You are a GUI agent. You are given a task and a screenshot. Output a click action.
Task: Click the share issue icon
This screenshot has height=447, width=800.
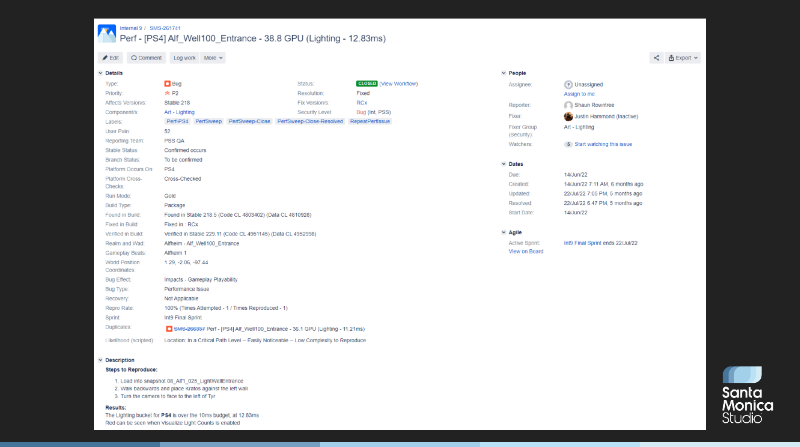pos(656,58)
